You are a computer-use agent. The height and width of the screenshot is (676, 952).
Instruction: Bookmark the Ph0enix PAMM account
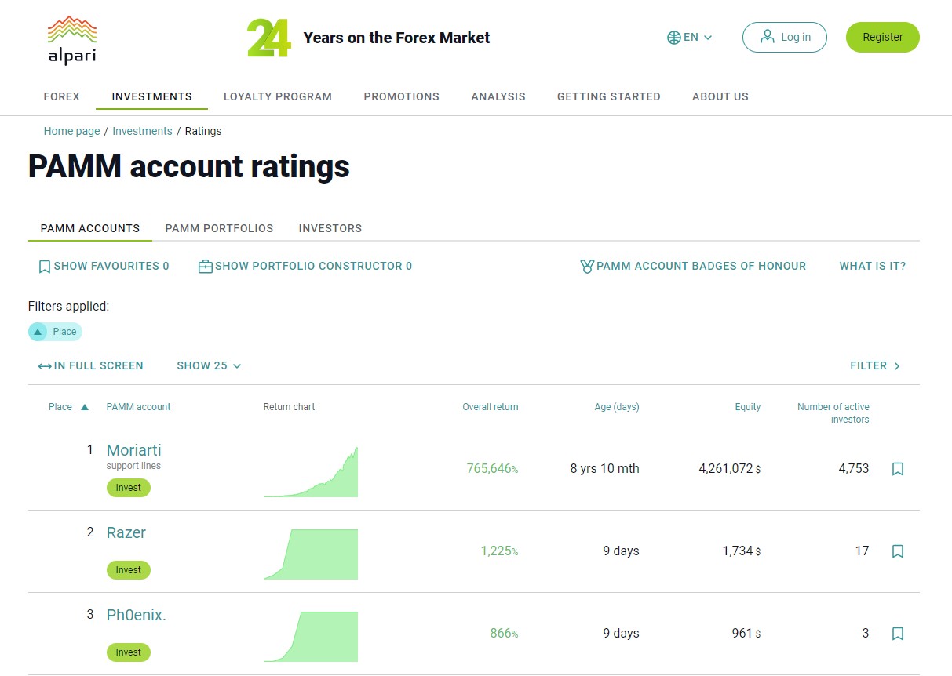coord(897,633)
